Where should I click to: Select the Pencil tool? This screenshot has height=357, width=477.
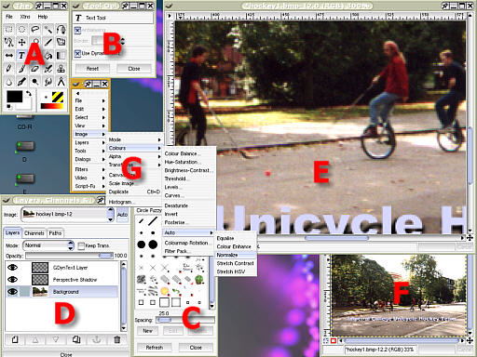(8, 68)
